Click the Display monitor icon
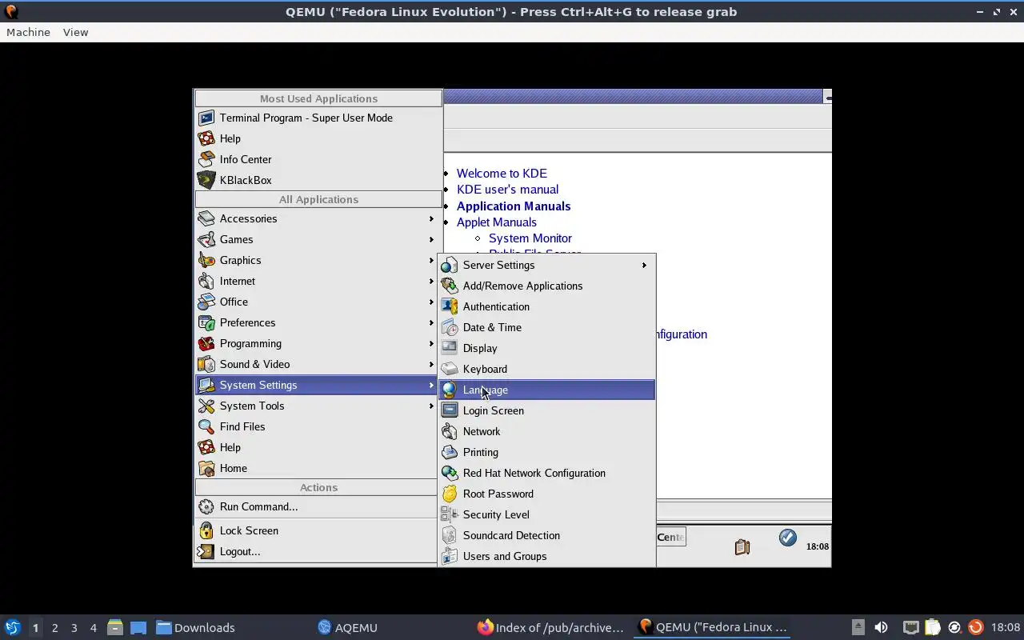This screenshot has width=1024, height=640. [450, 348]
